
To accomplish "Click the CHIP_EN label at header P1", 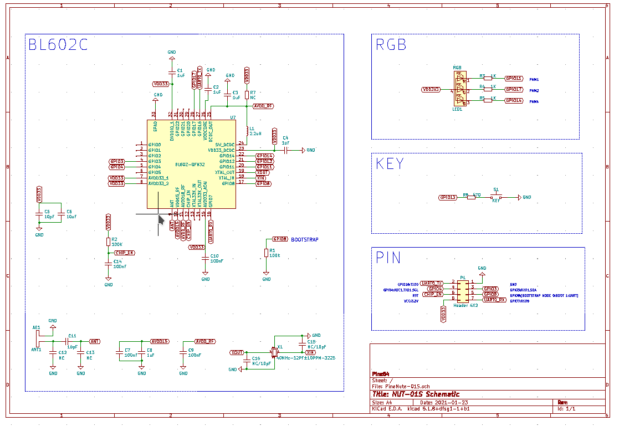I will pos(432,294).
